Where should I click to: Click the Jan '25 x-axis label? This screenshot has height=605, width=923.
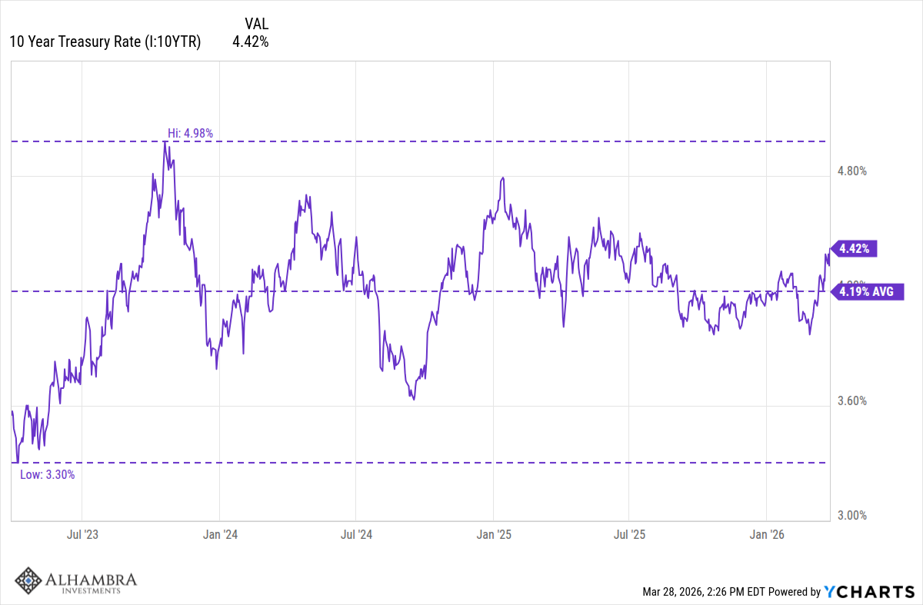493,534
